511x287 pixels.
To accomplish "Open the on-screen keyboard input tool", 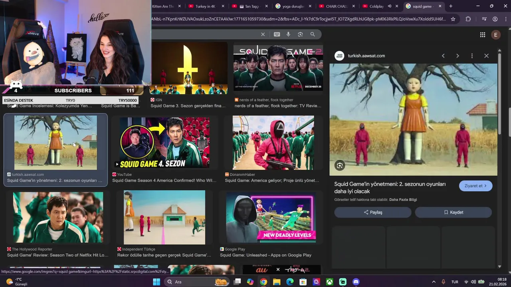I will [x=277, y=34].
